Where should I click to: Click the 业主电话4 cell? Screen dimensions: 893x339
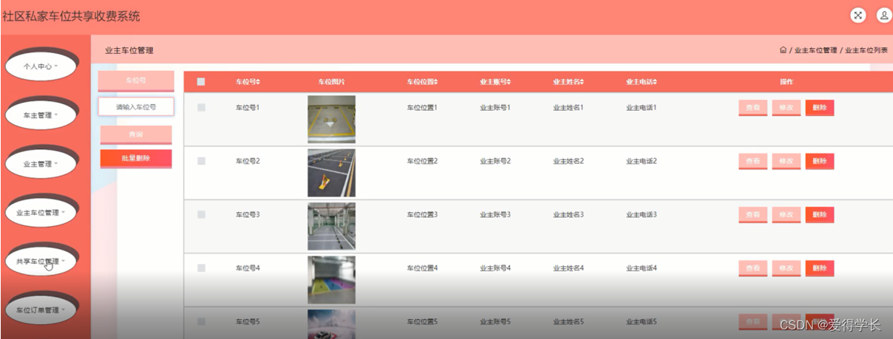(642, 268)
